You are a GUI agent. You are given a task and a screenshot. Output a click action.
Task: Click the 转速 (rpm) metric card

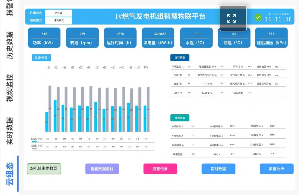(x=82, y=38)
